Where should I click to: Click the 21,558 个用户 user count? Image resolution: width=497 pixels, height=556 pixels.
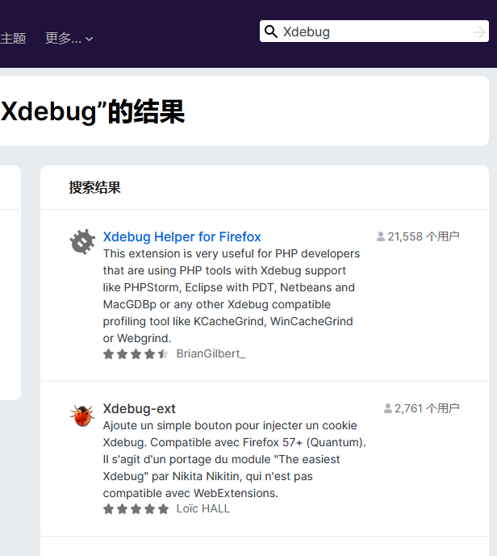click(424, 236)
